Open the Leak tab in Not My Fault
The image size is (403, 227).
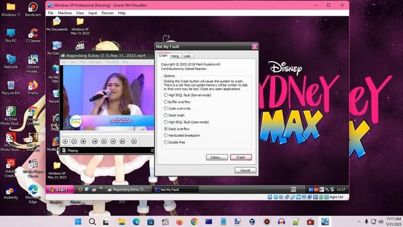[187, 56]
